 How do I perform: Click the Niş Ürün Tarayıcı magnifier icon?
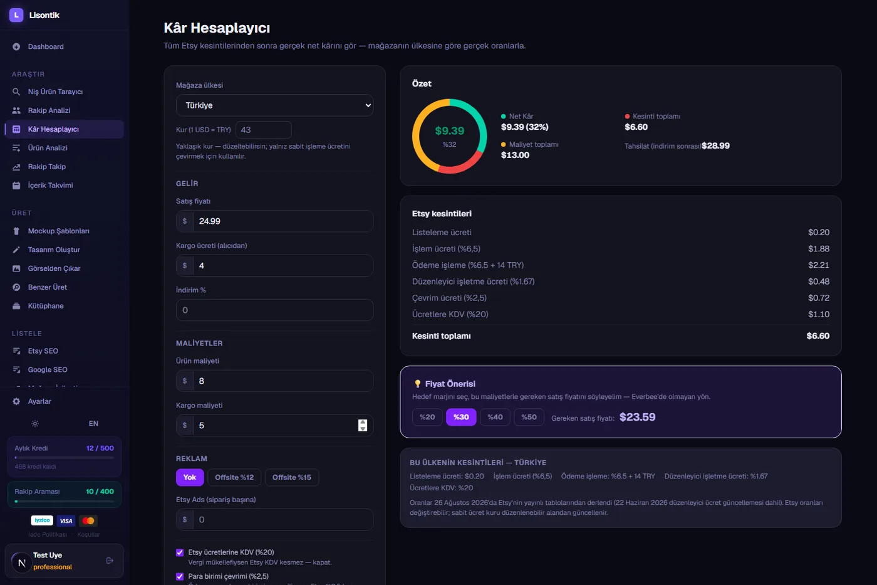pos(16,92)
